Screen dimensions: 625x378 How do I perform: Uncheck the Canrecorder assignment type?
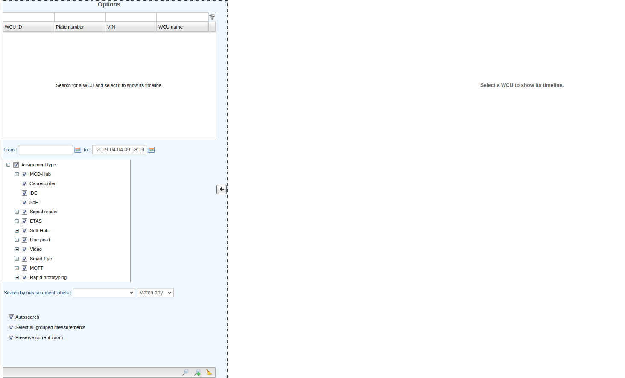[x=25, y=184]
